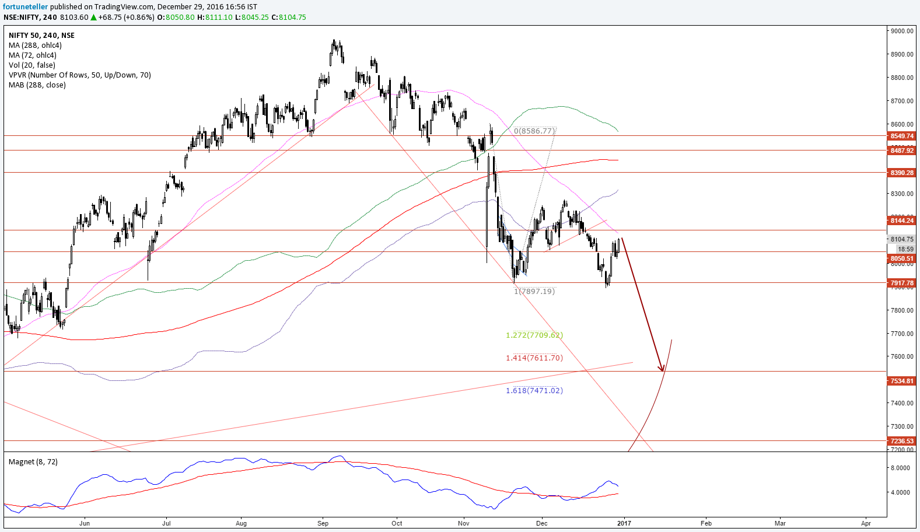
Task: Click the 7534.81 price level tag
Action: tap(901, 381)
